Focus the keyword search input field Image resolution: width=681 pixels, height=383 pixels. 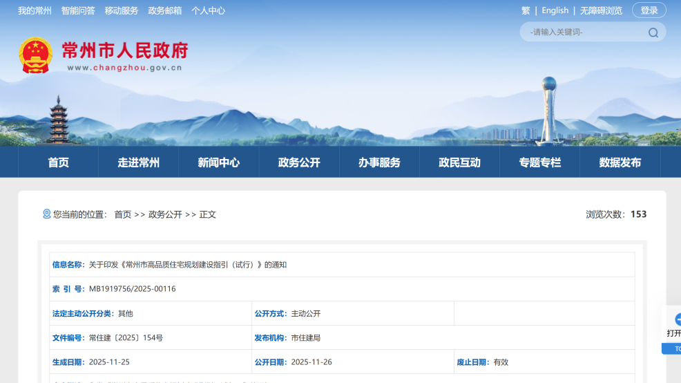(x=584, y=32)
